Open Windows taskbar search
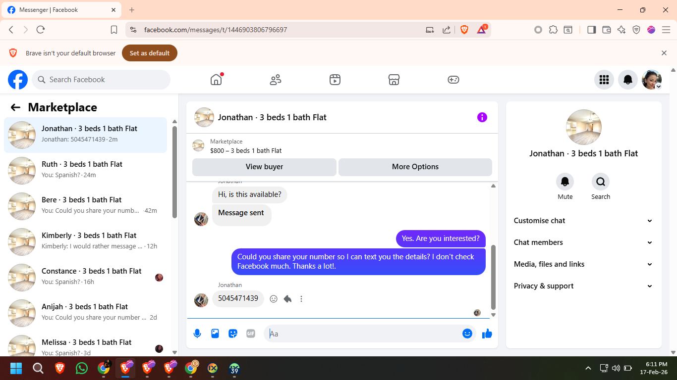This screenshot has width=677, height=380. [38, 368]
